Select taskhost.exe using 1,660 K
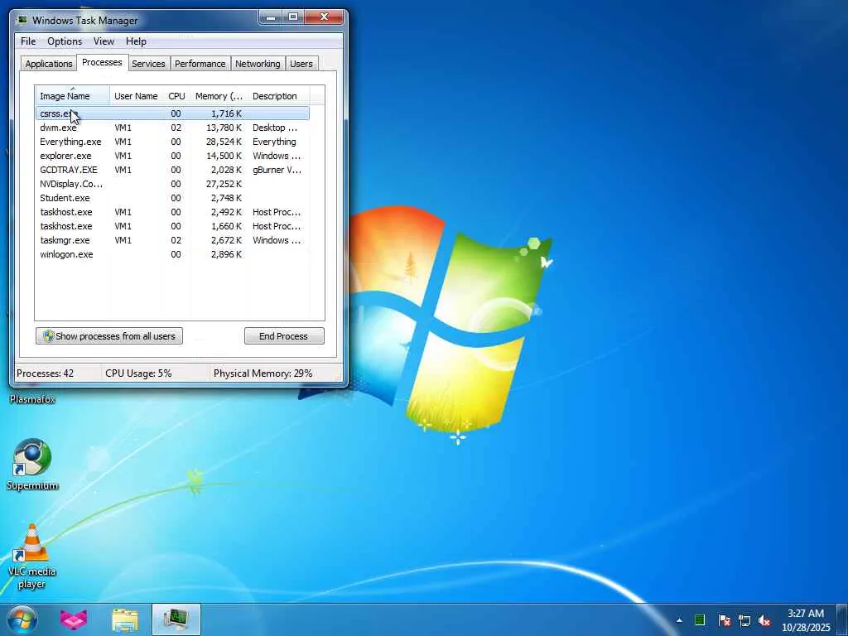This screenshot has width=848, height=636. click(172, 226)
